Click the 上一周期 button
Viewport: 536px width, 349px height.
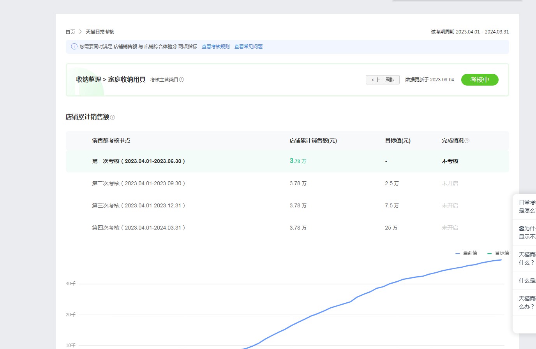pos(383,80)
